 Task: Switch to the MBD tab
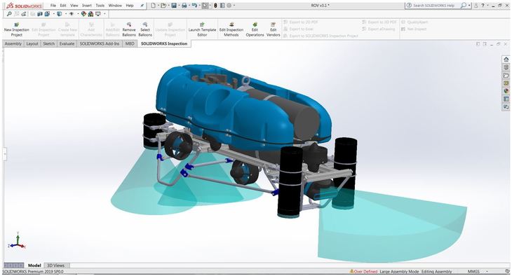click(130, 43)
